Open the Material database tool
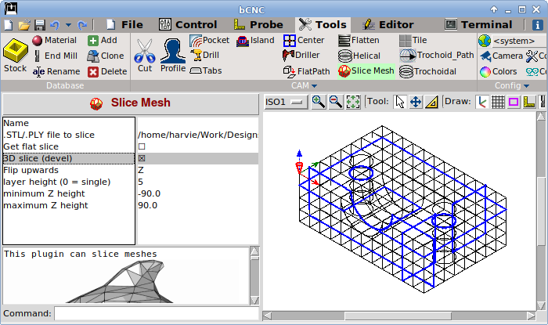Image resolution: width=548 pixels, height=325 pixels. coord(54,40)
